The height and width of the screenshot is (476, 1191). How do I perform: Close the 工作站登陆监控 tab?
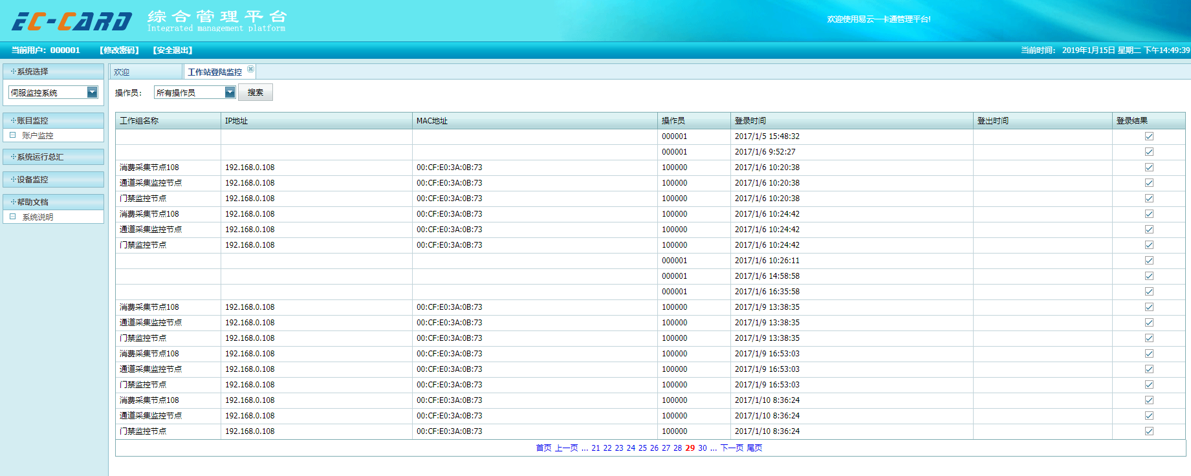coord(251,69)
